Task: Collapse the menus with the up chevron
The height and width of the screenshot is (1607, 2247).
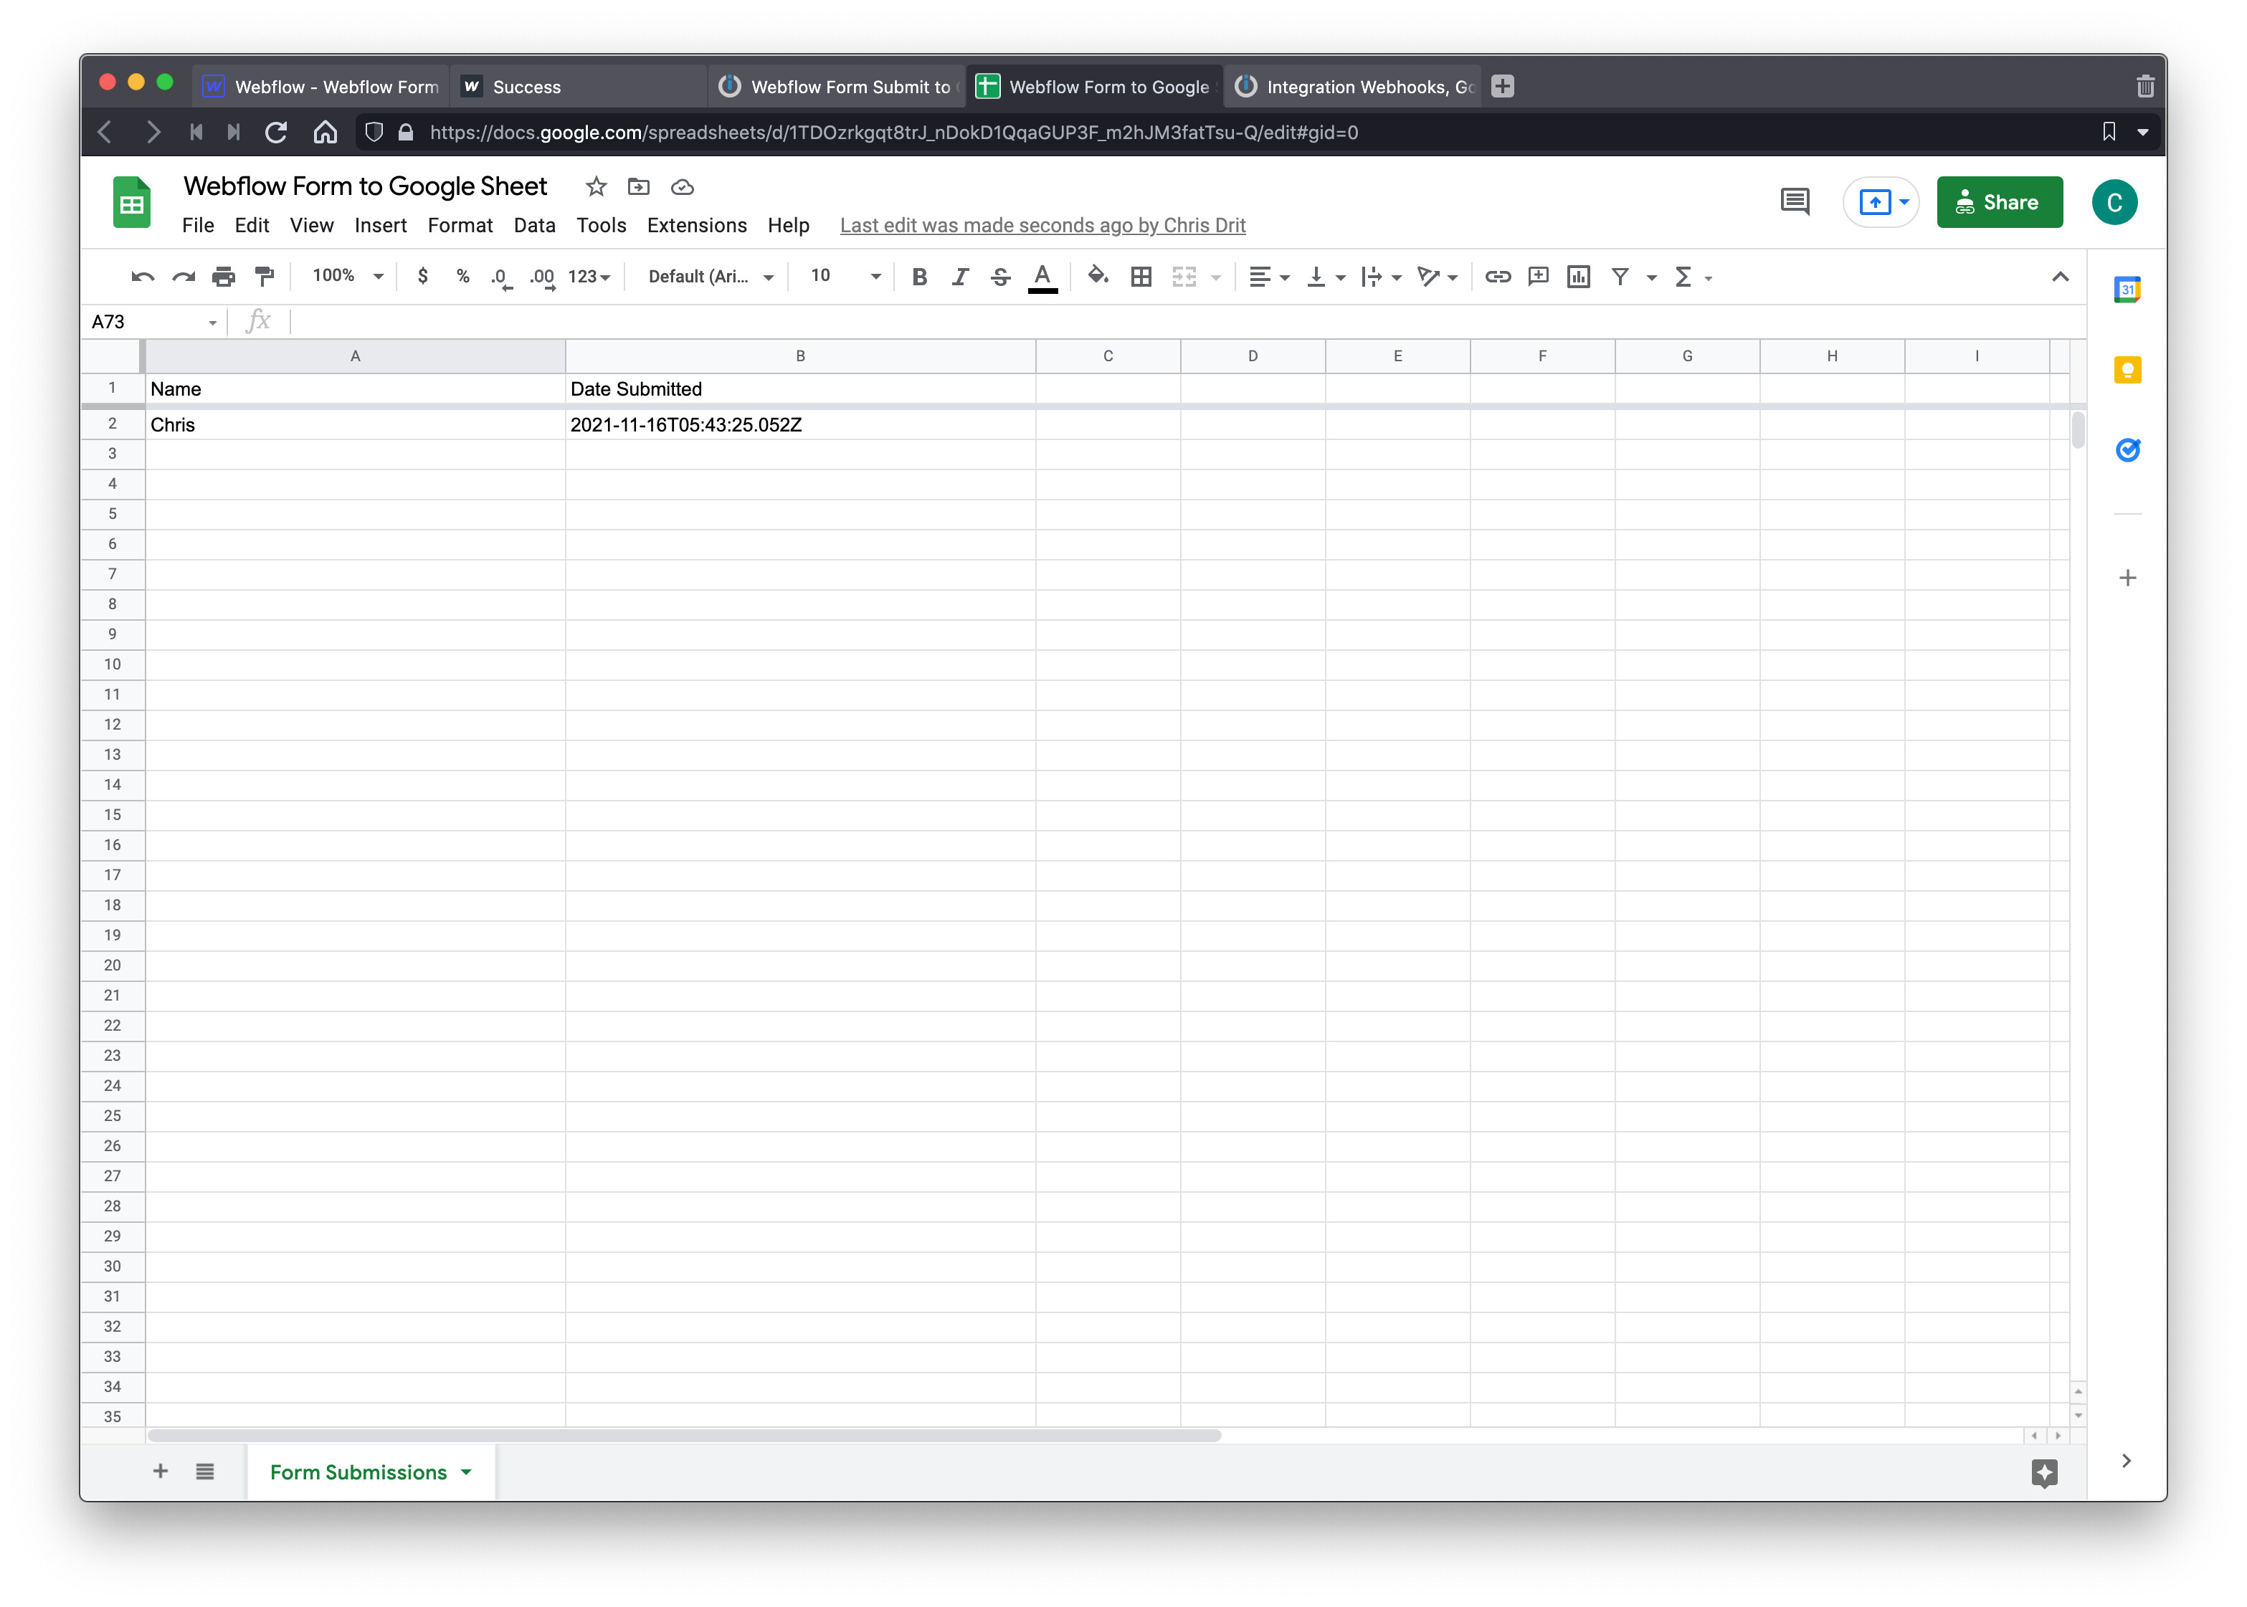Action: click(x=2060, y=277)
